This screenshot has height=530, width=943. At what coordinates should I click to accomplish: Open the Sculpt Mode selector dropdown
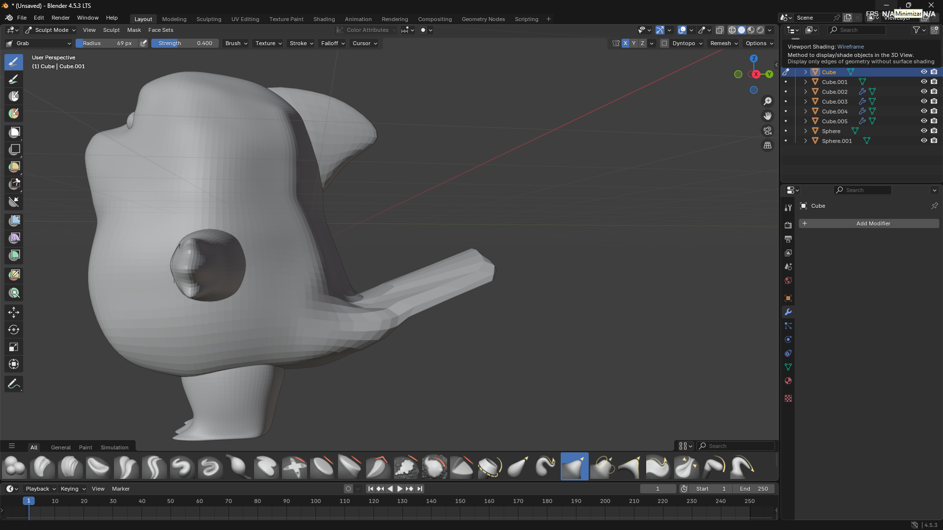click(51, 30)
